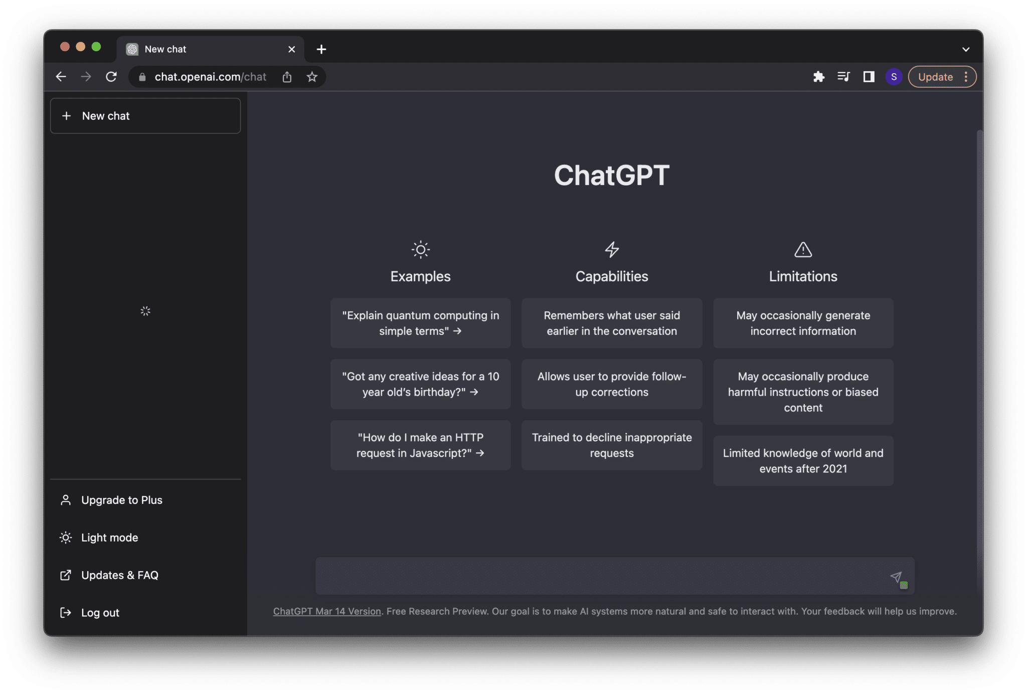The width and height of the screenshot is (1027, 694).
Task: Click the sun icon beside Light mode
Action: pyautogui.click(x=66, y=538)
